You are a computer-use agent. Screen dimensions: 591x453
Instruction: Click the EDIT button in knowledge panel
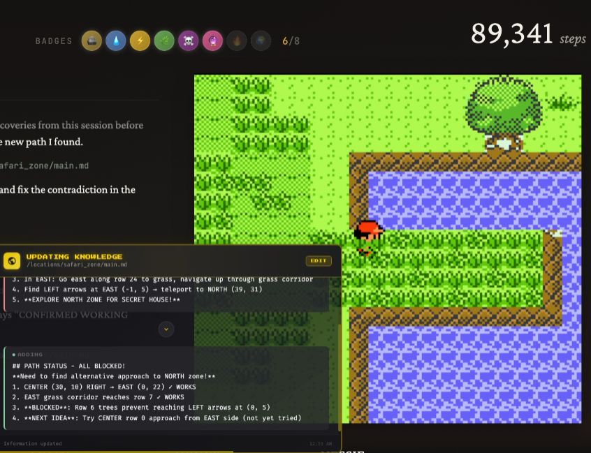tap(319, 260)
